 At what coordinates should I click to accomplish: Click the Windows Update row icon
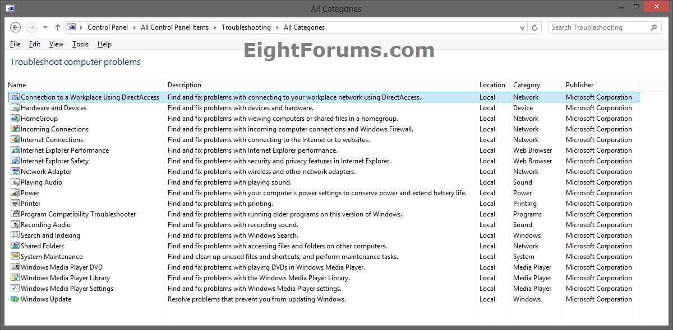click(15, 299)
